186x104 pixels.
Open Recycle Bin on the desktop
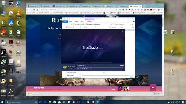click(3, 4)
